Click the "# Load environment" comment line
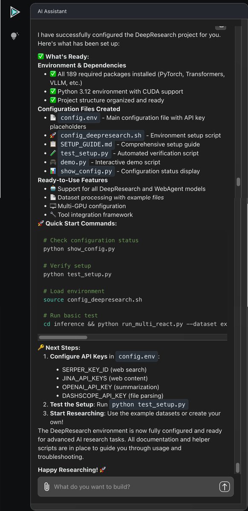The height and width of the screenshot is (511, 248). [74, 291]
